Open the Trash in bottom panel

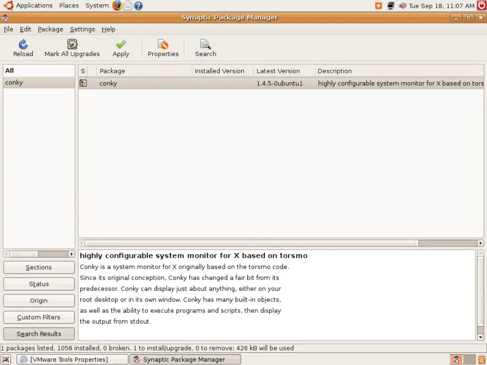coord(482,360)
